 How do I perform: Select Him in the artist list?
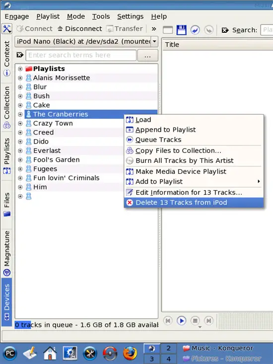pyautogui.click(x=40, y=187)
